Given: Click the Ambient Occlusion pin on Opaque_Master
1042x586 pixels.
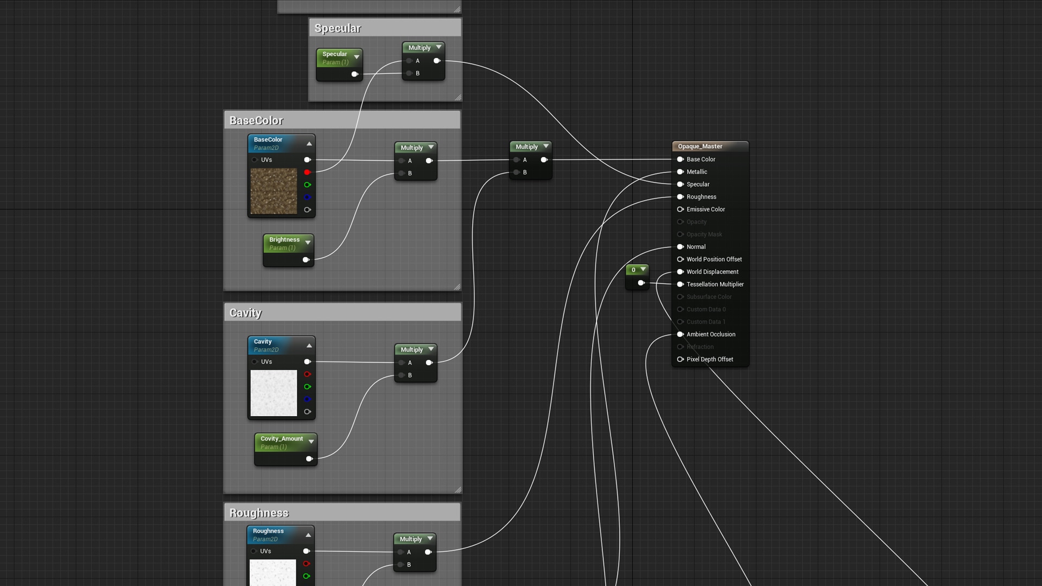Looking at the screenshot, I should 681,334.
